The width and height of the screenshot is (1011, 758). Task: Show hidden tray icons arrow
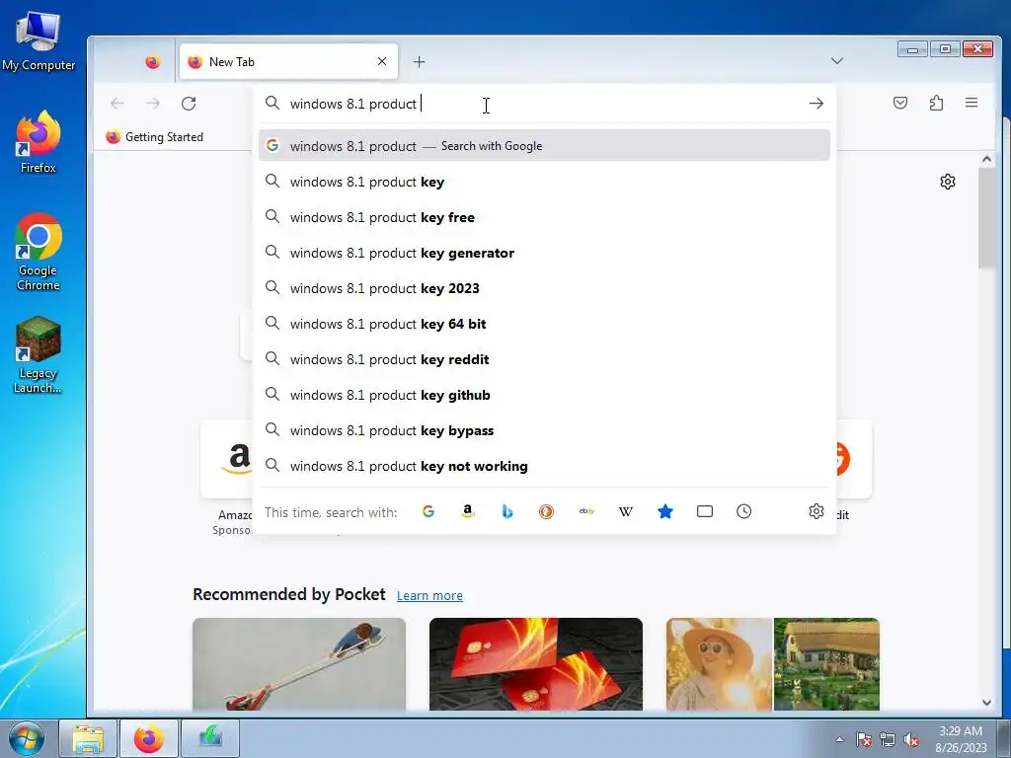tap(839, 739)
